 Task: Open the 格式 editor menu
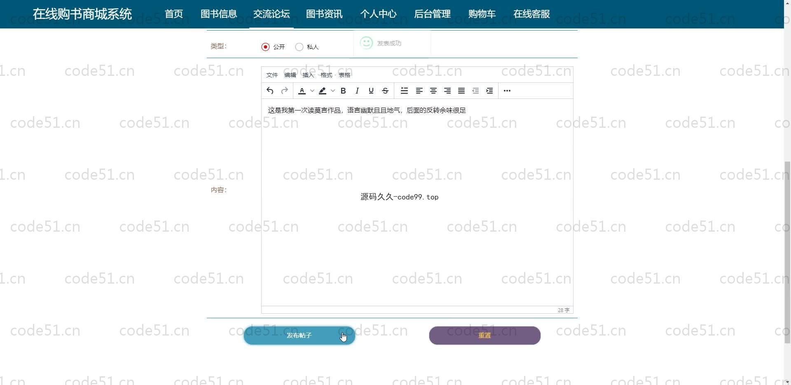tap(326, 75)
